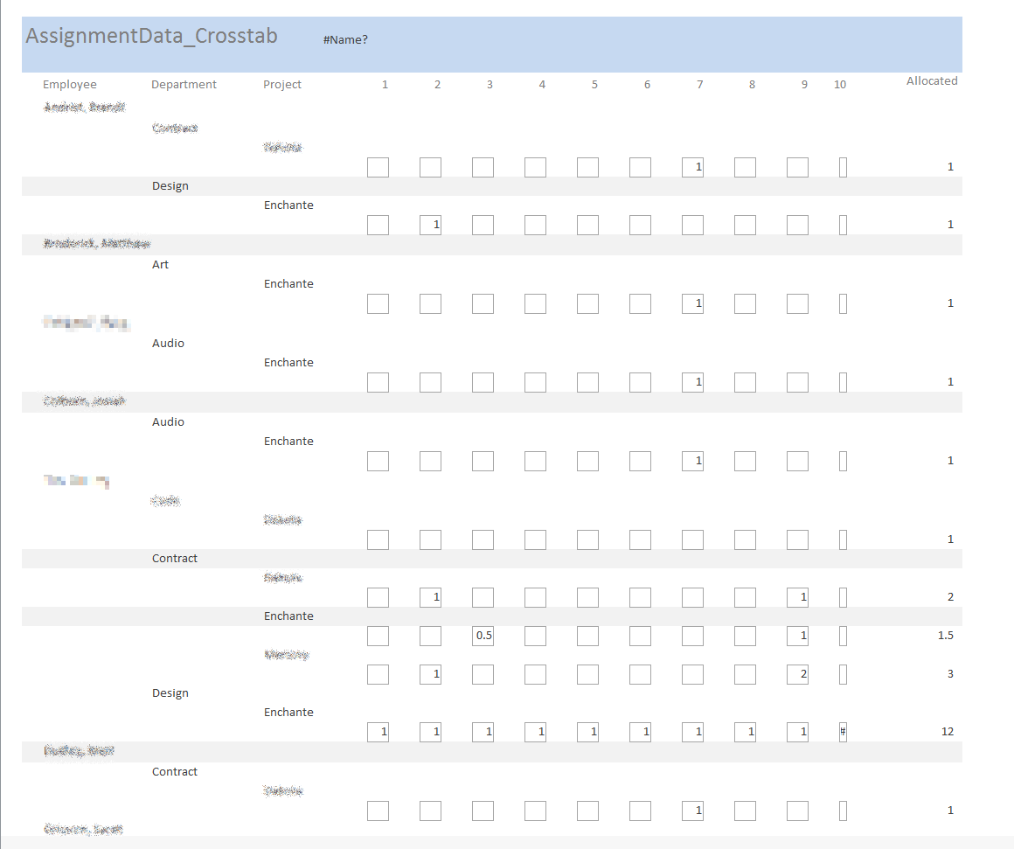The width and height of the screenshot is (1014, 849).
Task: Select the Project column header
Action: tap(282, 85)
